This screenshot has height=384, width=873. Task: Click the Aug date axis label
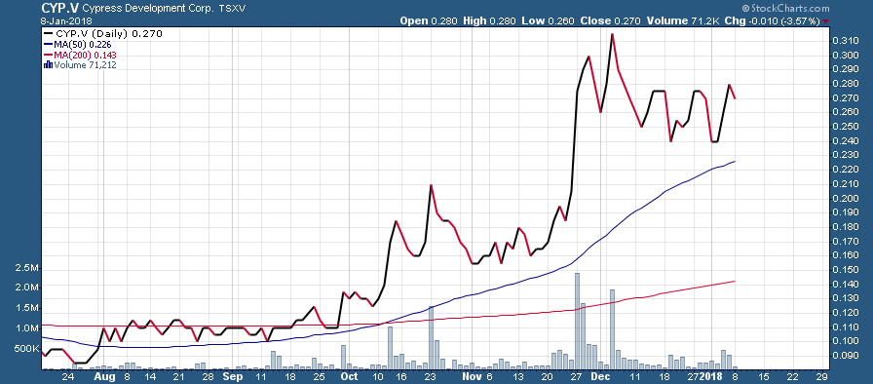tap(104, 376)
